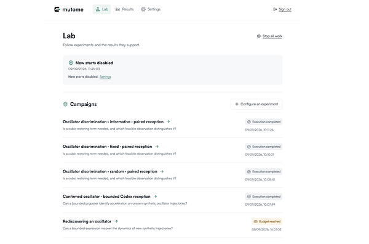Click the Lab flask icon
The height and width of the screenshot is (244, 369).
point(98,9)
